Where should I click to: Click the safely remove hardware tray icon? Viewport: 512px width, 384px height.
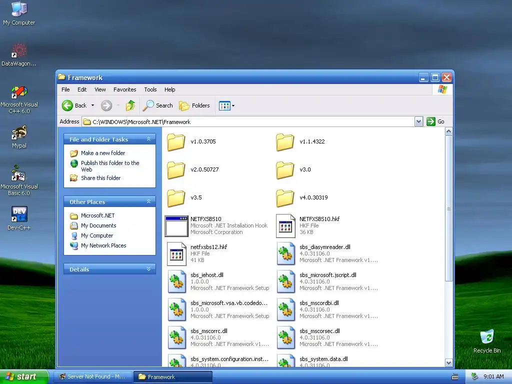(x=475, y=377)
